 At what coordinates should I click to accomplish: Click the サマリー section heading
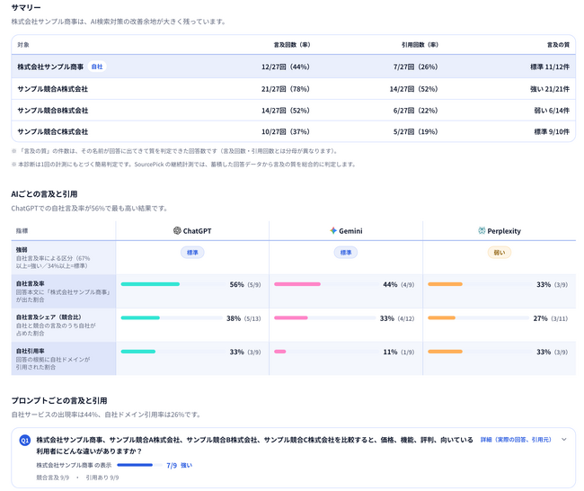point(26,7)
